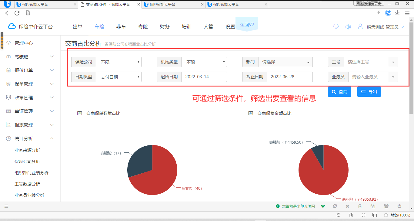Click the customer service headset icon
The width and height of the screenshot is (414, 221).
tap(336, 26)
